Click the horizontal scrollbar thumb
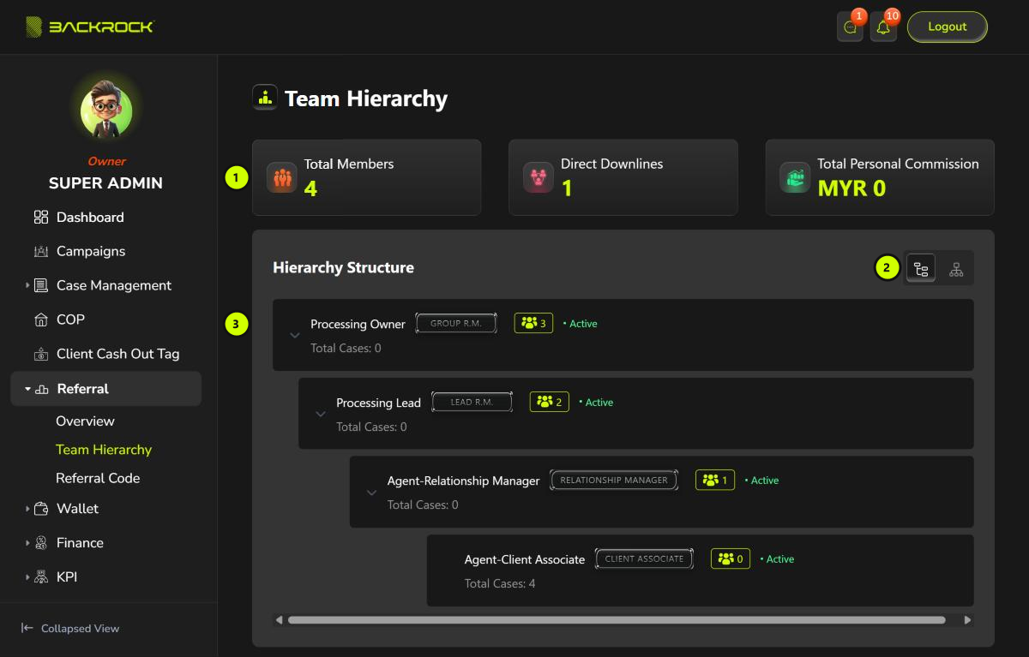Viewport: 1029px width, 657px height. (x=617, y=619)
